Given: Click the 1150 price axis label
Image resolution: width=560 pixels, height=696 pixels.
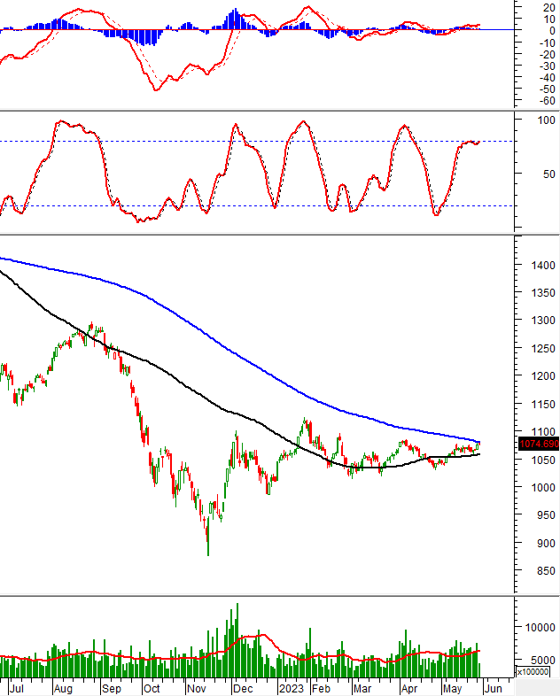Looking at the screenshot, I should pos(543,405).
